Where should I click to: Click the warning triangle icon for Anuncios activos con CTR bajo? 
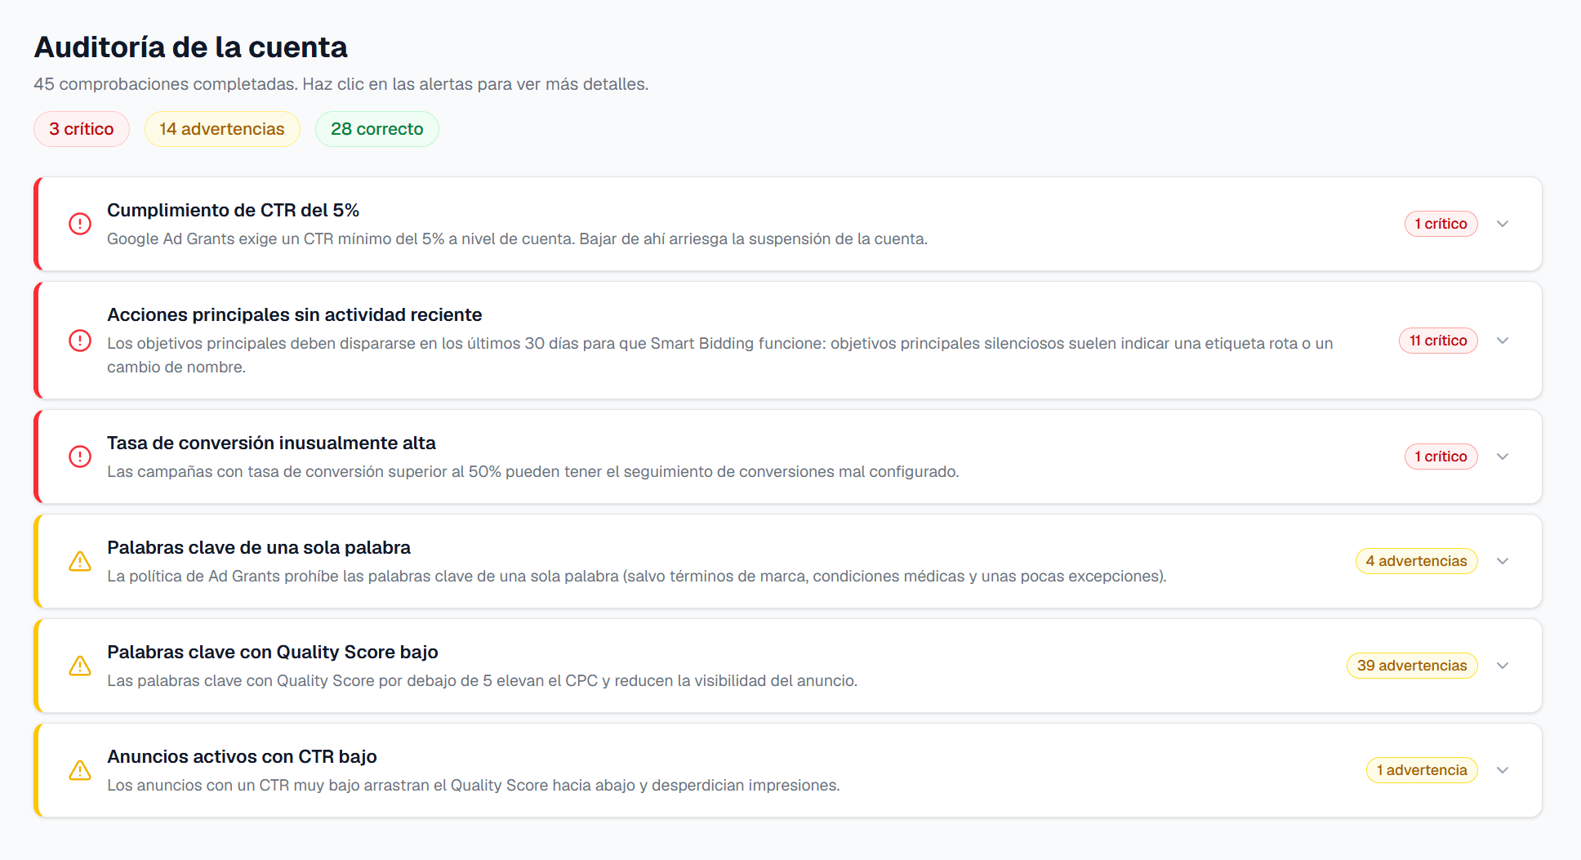[x=80, y=770]
